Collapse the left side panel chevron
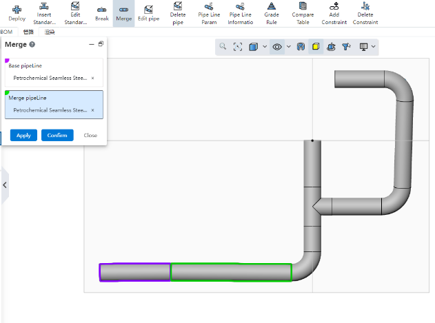The width and height of the screenshot is (435, 323). pos(5,185)
